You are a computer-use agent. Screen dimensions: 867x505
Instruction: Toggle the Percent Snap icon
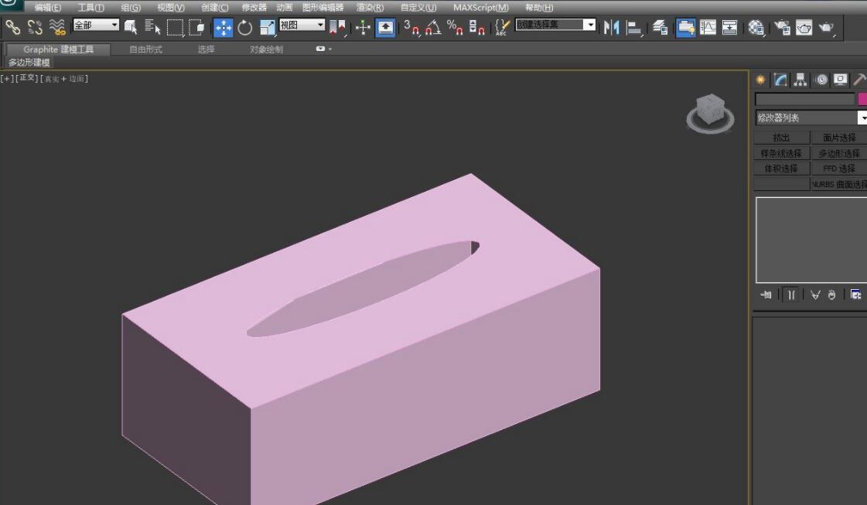tap(455, 28)
